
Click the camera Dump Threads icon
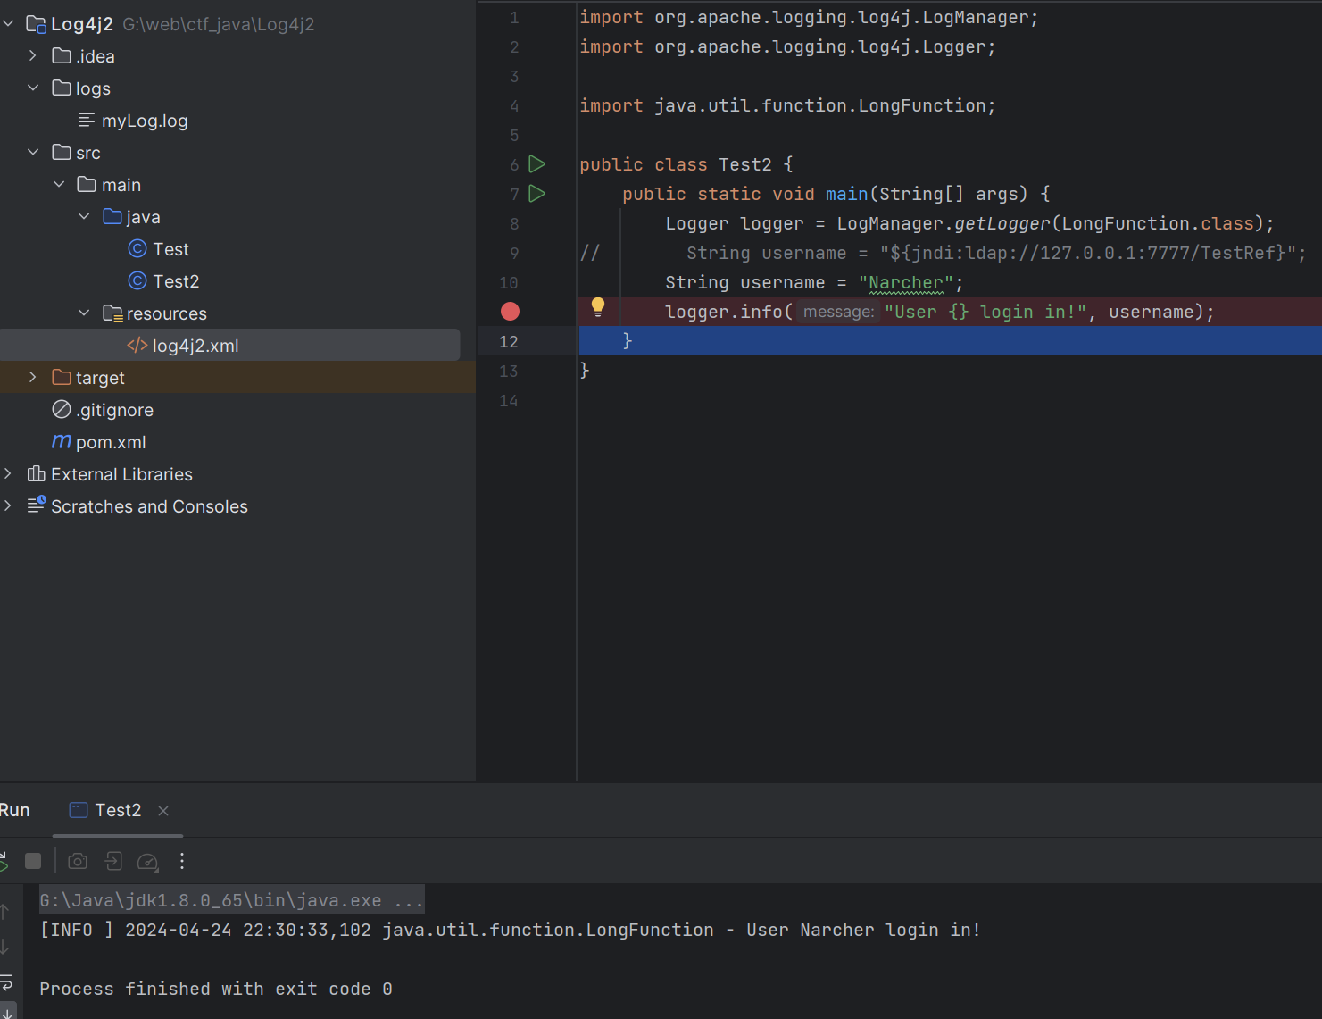(78, 861)
